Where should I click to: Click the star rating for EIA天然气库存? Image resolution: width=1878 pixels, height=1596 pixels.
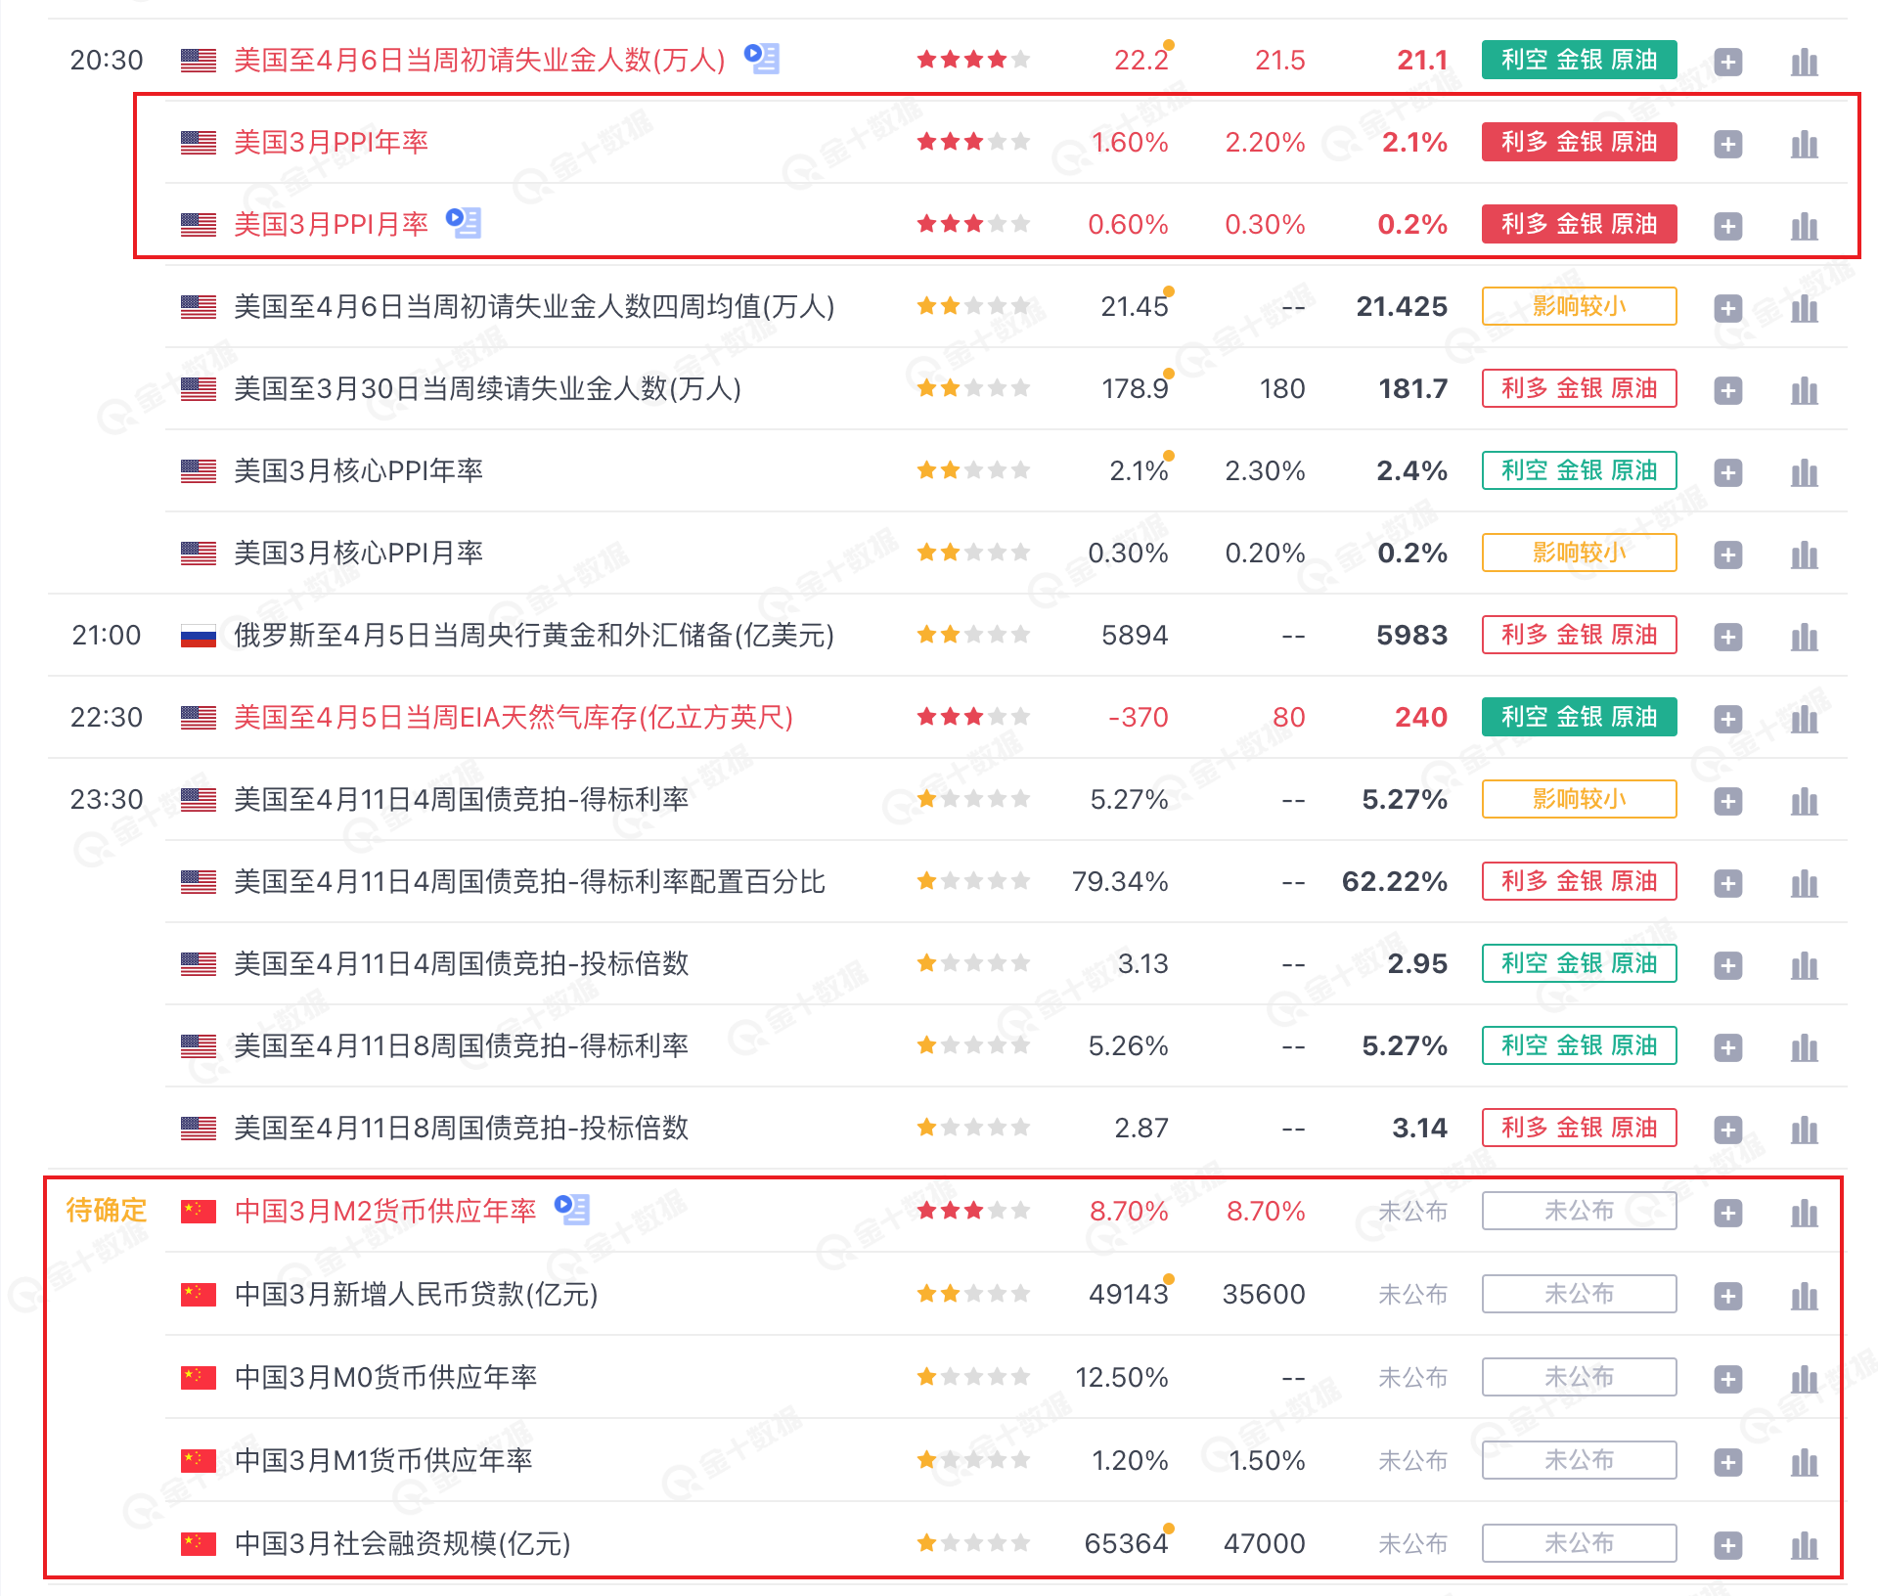[x=973, y=717]
